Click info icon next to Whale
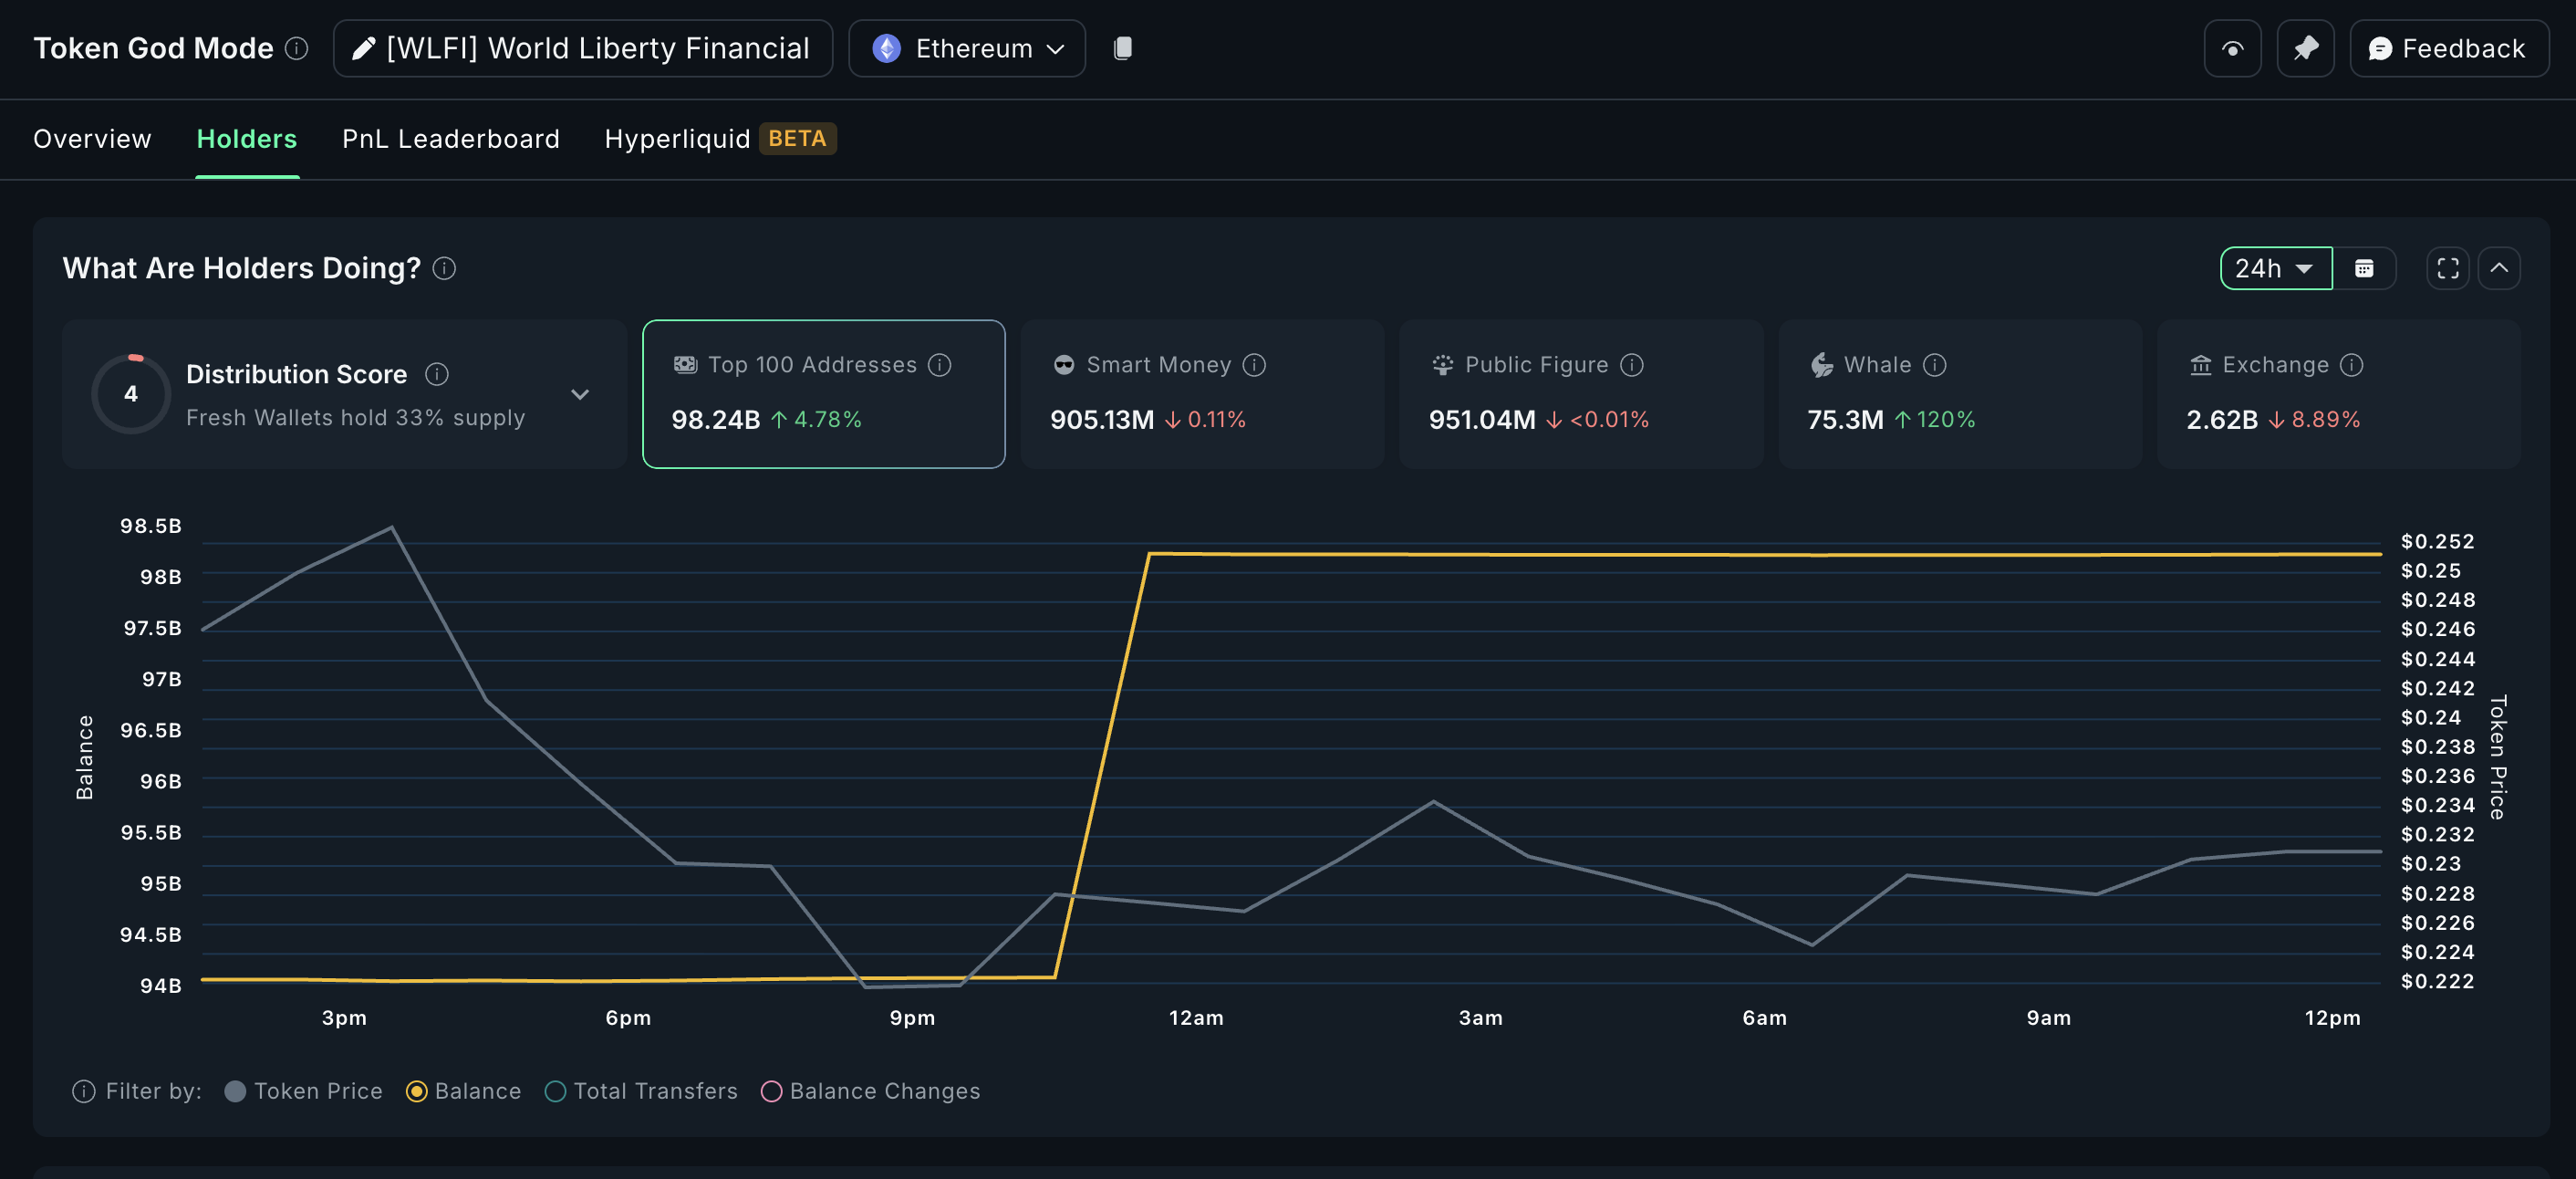This screenshot has height=1179, width=2576. click(1934, 365)
